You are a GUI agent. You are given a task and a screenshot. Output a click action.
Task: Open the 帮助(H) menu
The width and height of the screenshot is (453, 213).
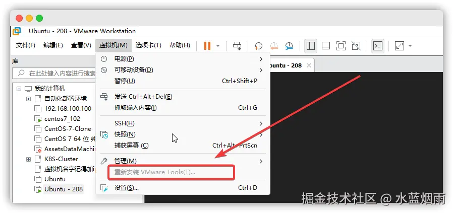click(x=180, y=45)
